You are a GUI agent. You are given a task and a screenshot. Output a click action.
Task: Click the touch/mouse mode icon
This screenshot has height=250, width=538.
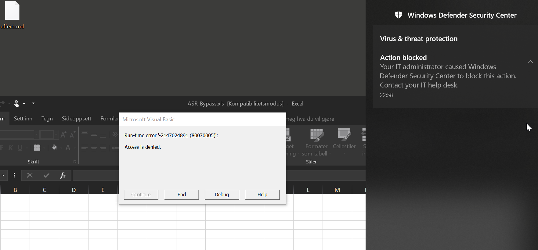point(16,104)
